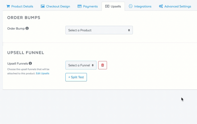Click the shopping cart icon on Product Details

8,6
